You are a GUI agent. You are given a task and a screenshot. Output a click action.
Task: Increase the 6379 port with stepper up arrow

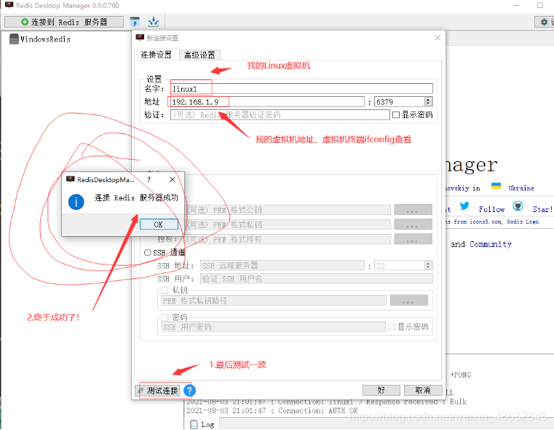pos(428,100)
